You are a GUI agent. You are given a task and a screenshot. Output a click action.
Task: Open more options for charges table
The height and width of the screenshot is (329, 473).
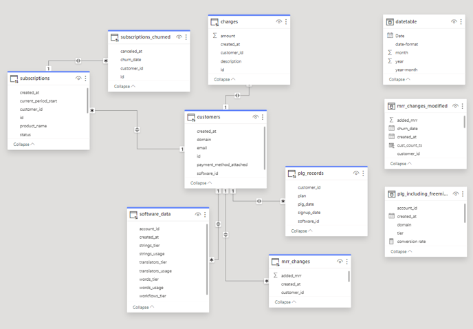pos(286,22)
